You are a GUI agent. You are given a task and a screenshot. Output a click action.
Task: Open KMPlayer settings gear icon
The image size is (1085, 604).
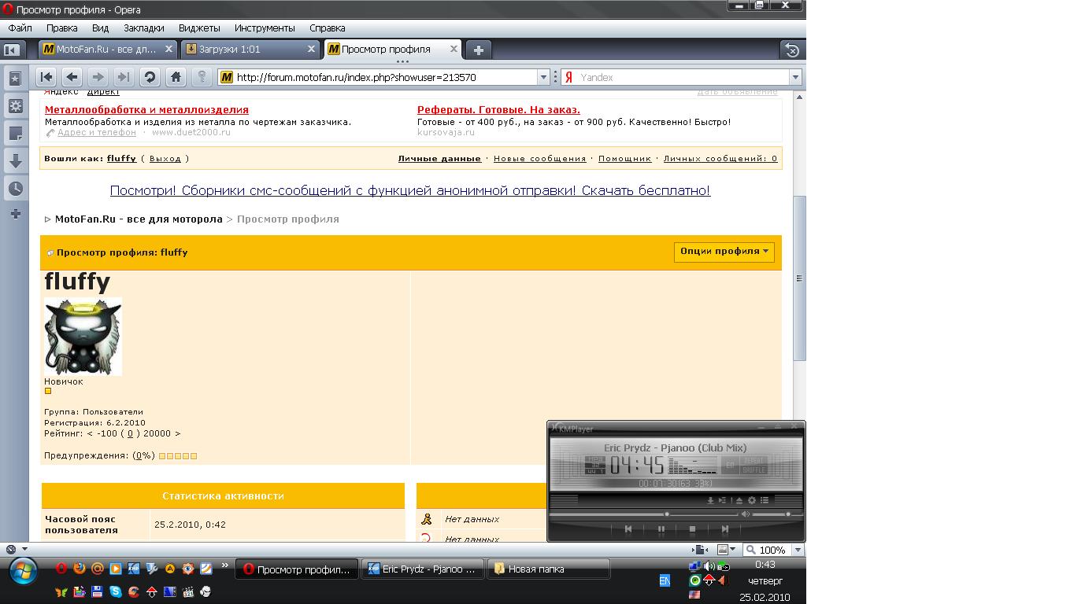pyautogui.click(x=752, y=500)
